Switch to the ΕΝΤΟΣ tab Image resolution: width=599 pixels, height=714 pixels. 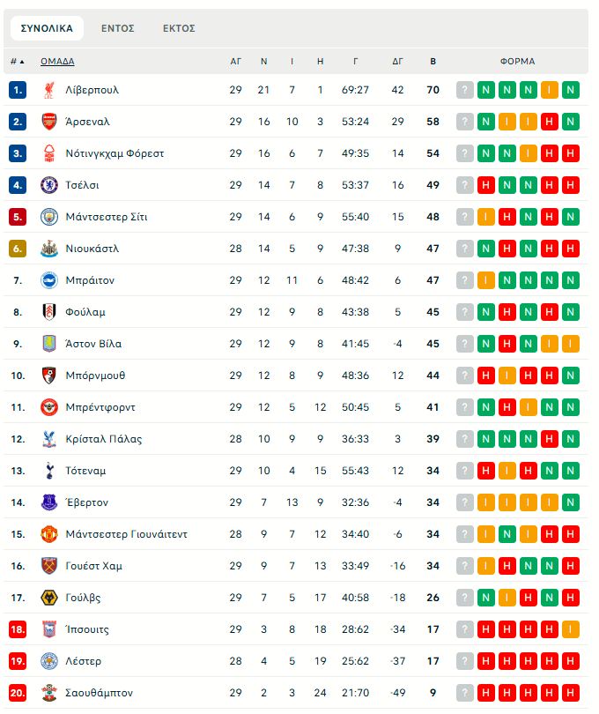point(118,28)
